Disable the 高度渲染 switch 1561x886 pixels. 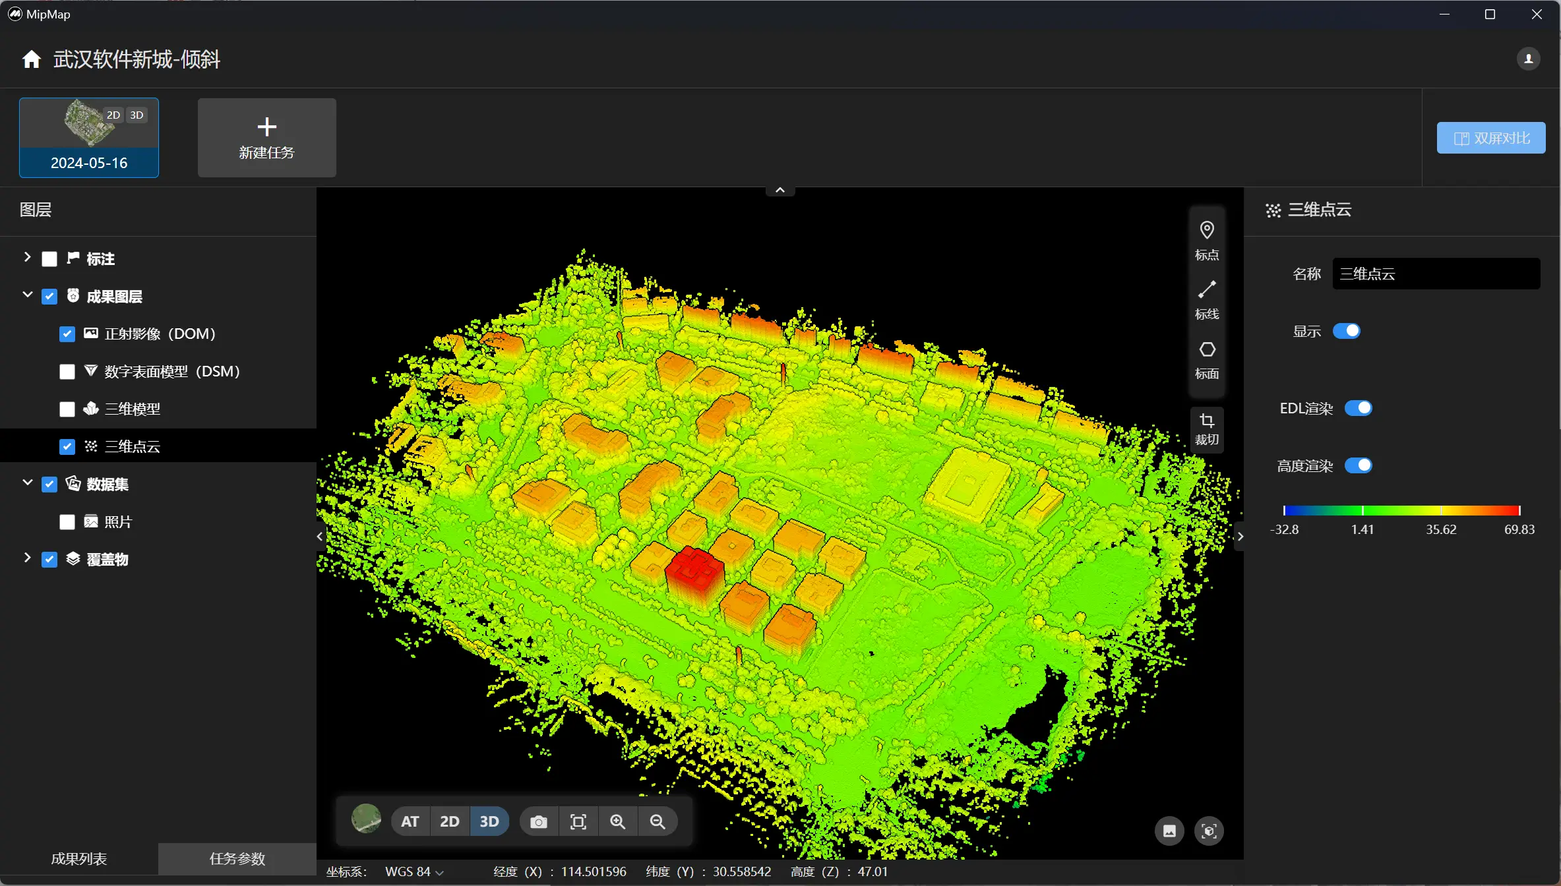1359,465
